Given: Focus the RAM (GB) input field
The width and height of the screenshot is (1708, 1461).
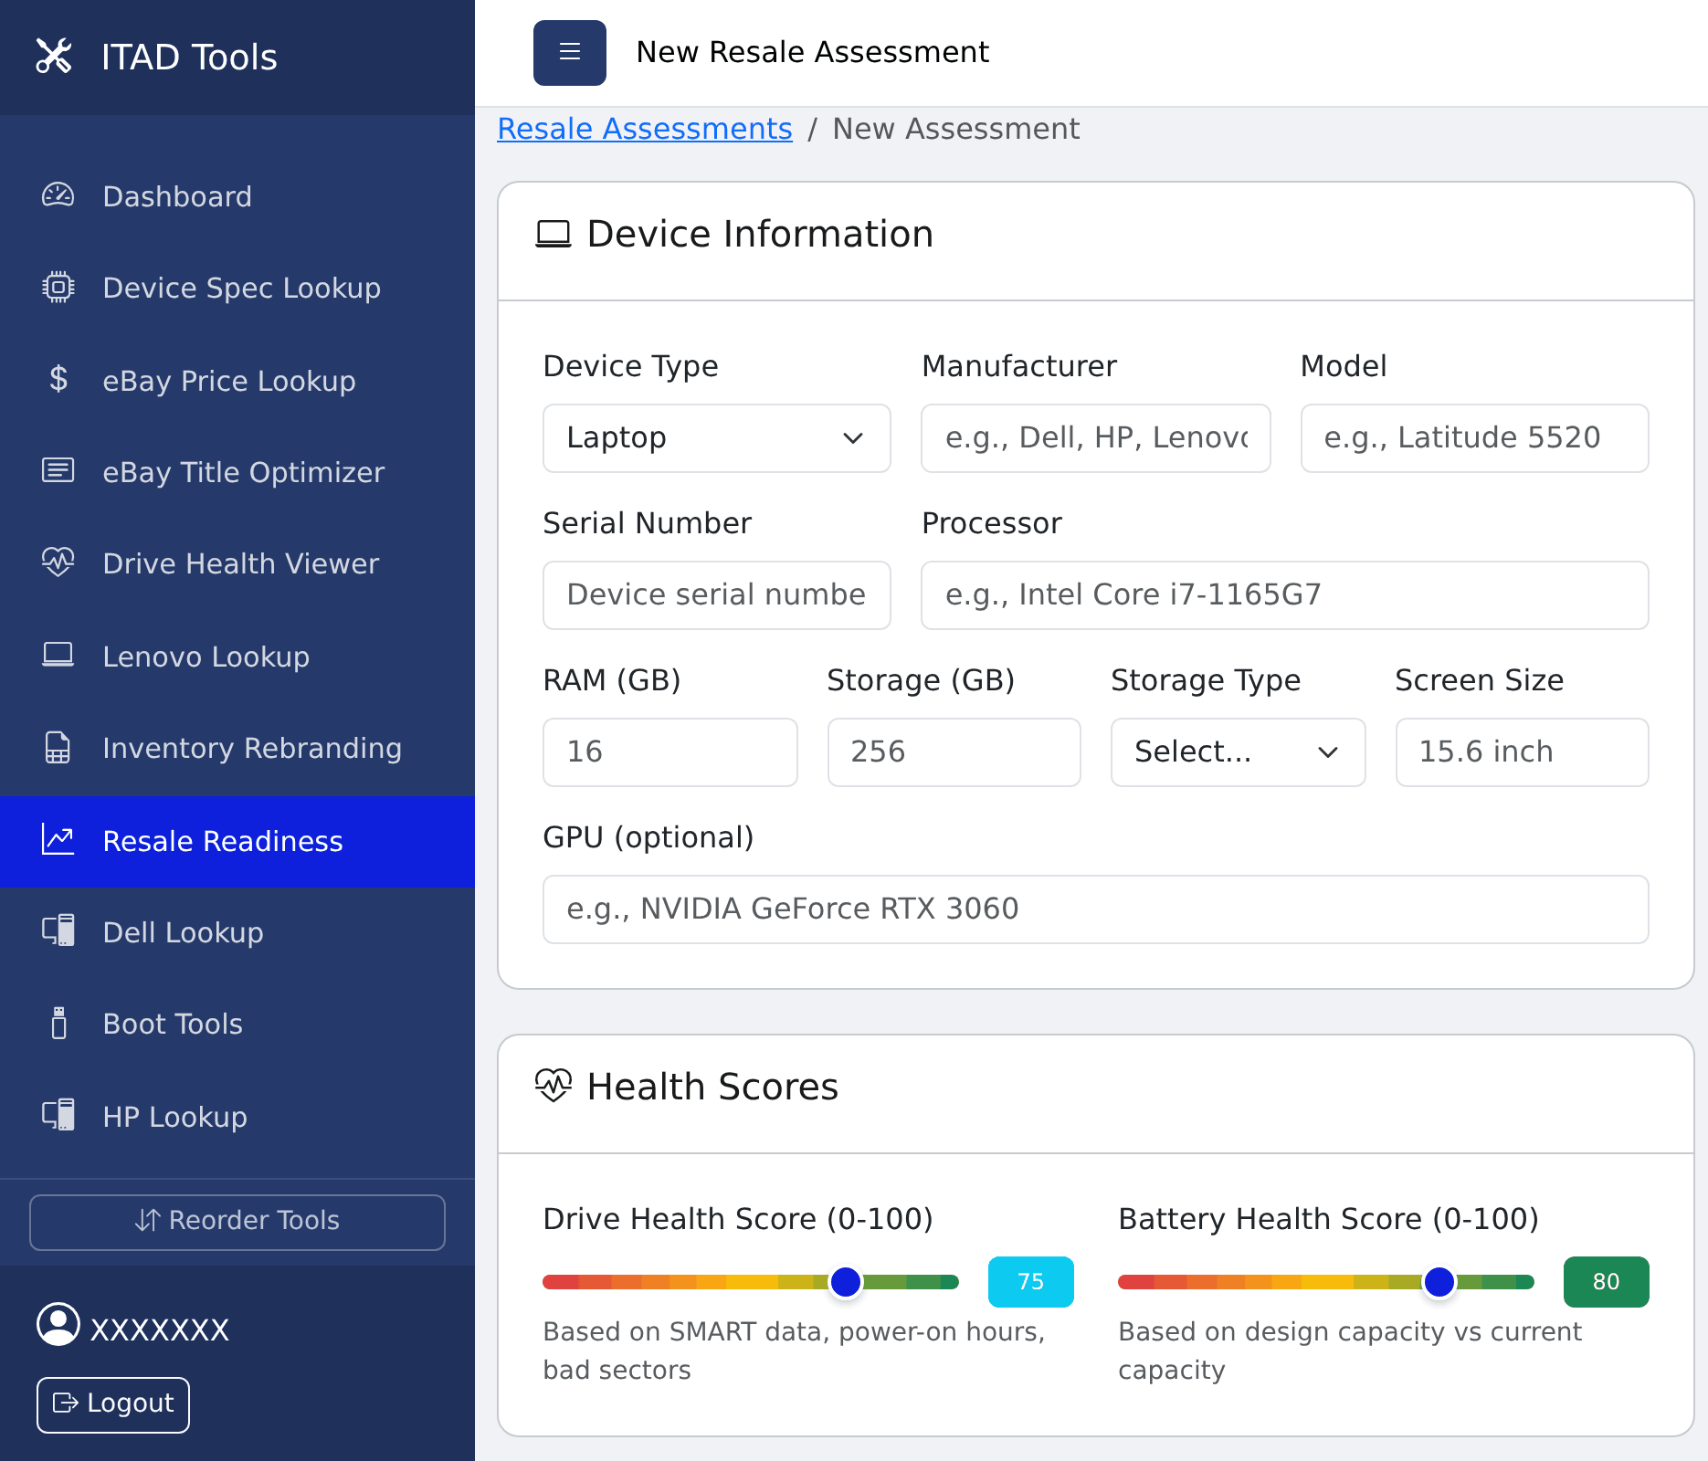Looking at the screenshot, I should click(670, 752).
